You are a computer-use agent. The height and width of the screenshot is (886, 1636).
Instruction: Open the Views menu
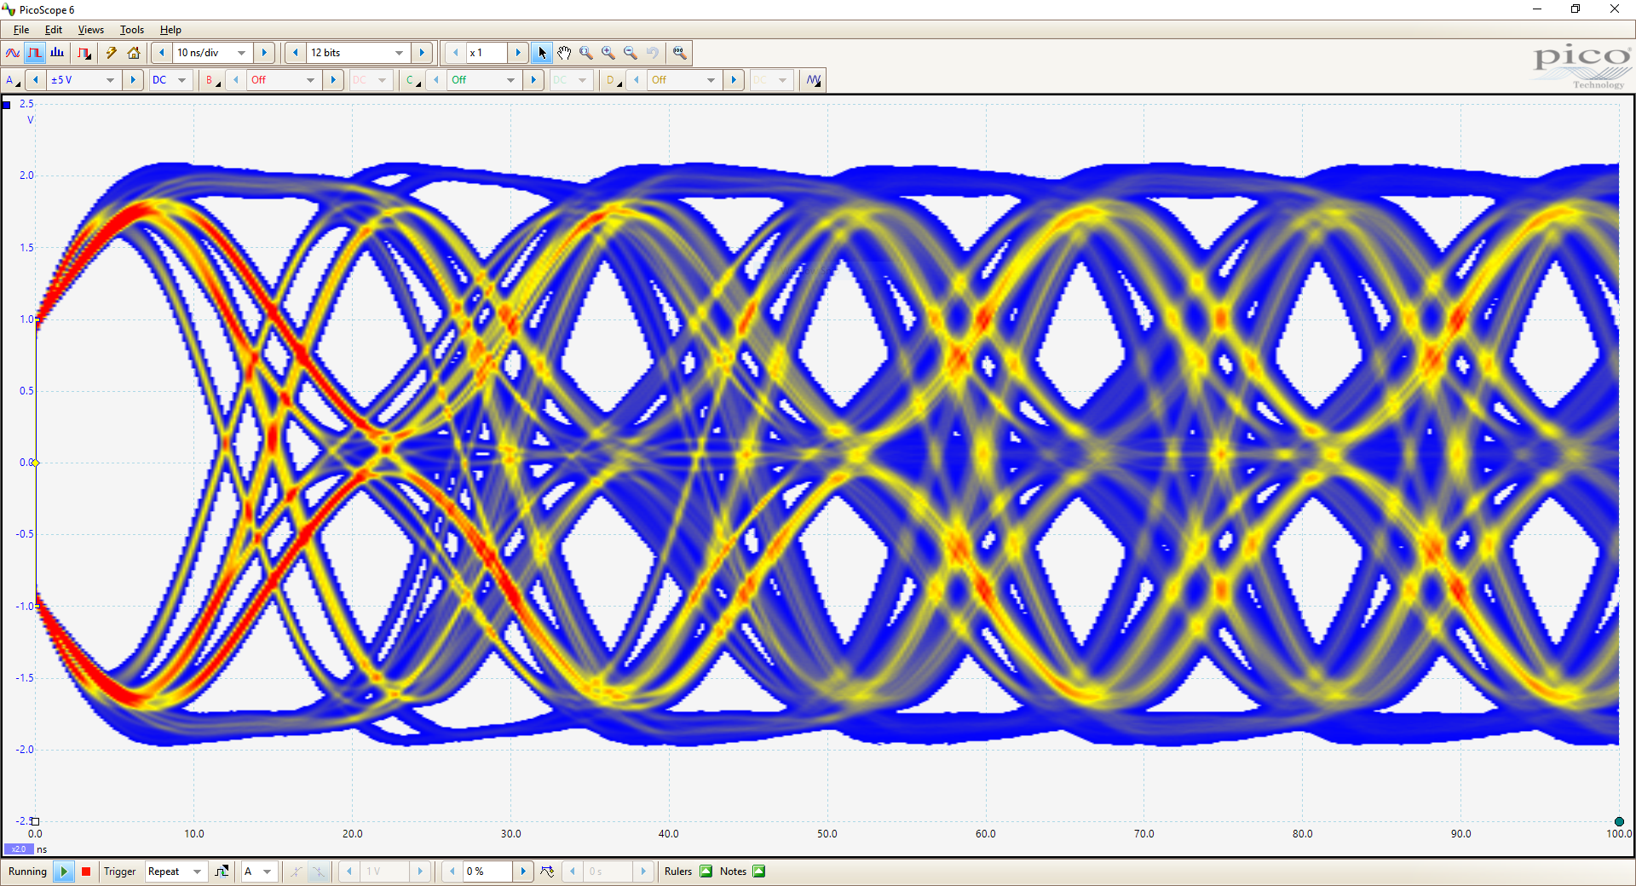[90, 30]
